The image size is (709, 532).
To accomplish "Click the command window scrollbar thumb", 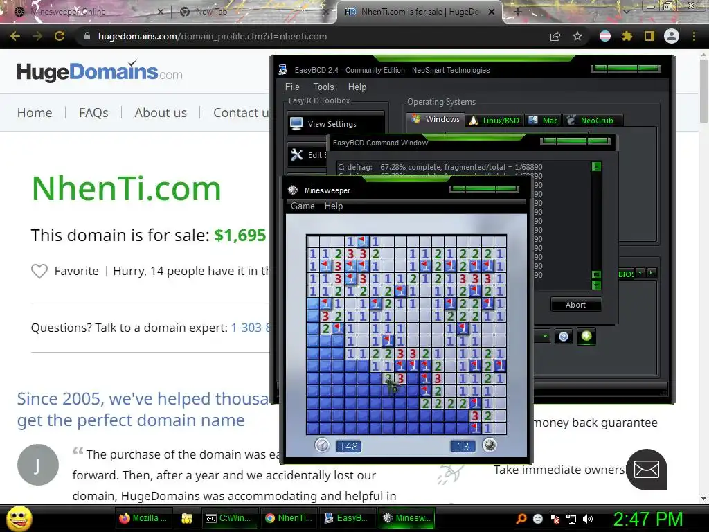I will point(596,274).
